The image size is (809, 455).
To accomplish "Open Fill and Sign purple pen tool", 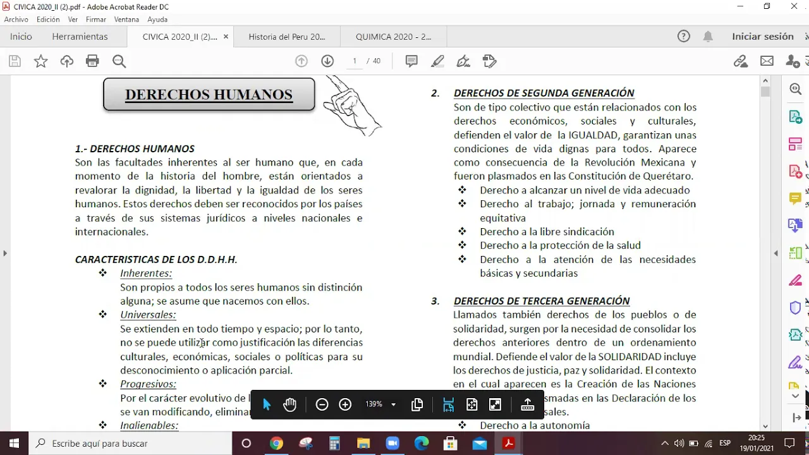I will [796, 363].
